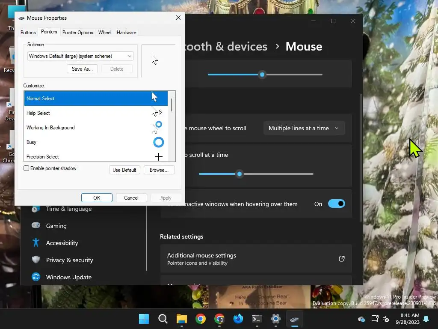
Task: Open Chrome Dev from taskbar
Action: [219, 319]
